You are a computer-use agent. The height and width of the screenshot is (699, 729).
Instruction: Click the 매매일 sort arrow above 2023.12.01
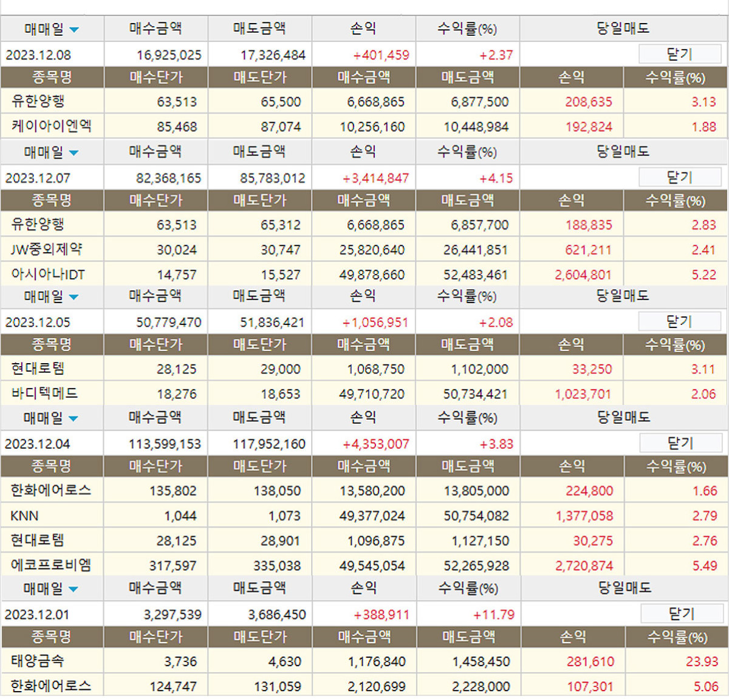[x=74, y=589]
